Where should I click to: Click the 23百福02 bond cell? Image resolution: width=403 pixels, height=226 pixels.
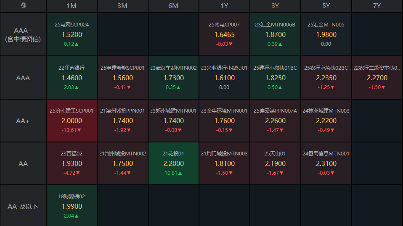[72, 163]
